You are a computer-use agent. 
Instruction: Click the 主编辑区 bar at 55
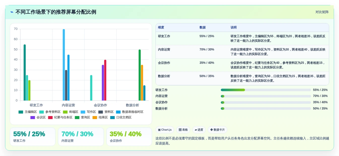(25, 73)
